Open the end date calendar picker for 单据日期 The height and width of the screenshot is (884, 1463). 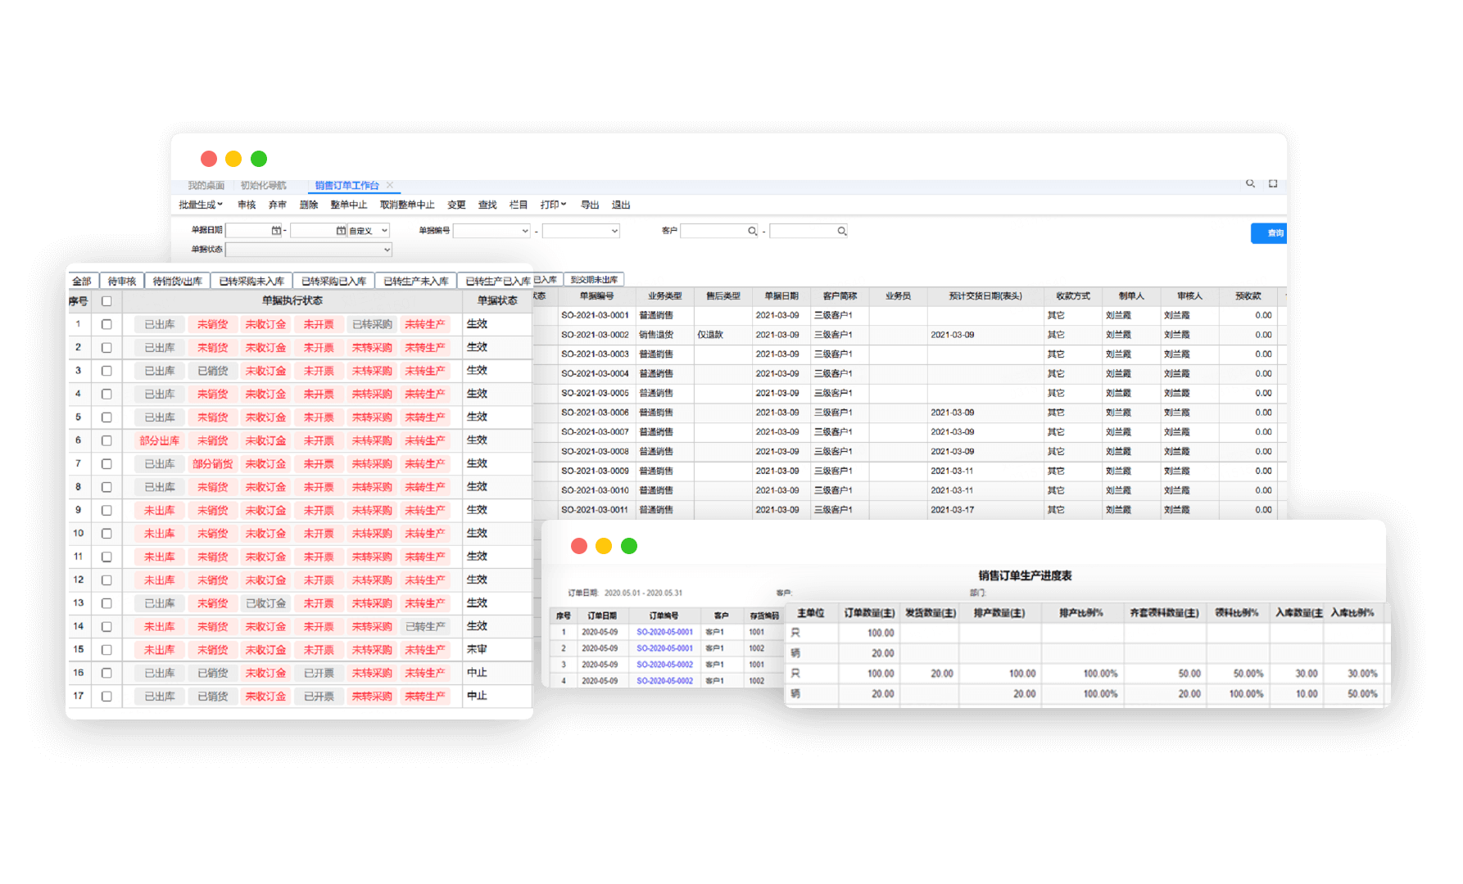341,231
